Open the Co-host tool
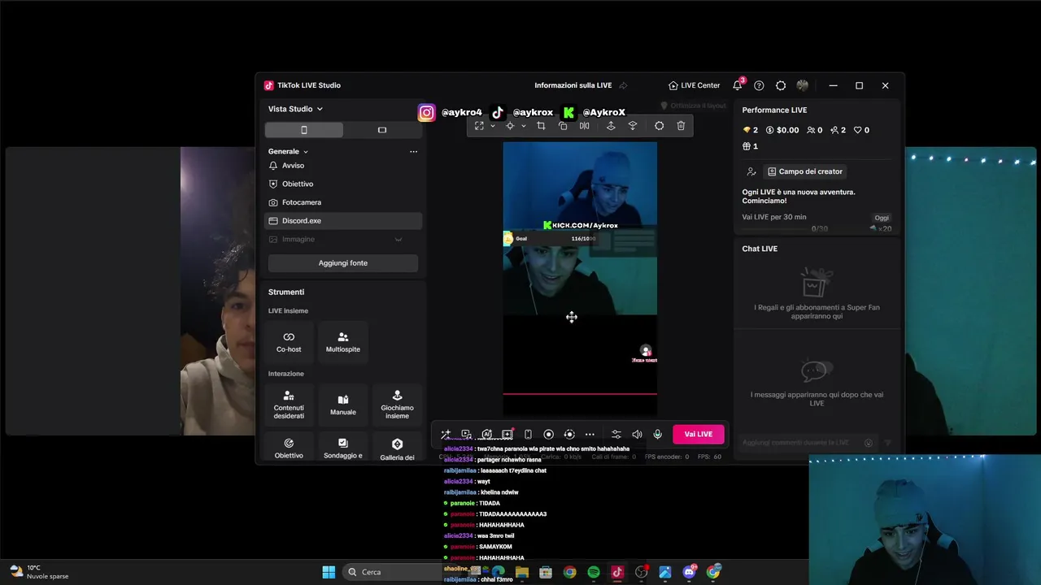 point(289,342)
